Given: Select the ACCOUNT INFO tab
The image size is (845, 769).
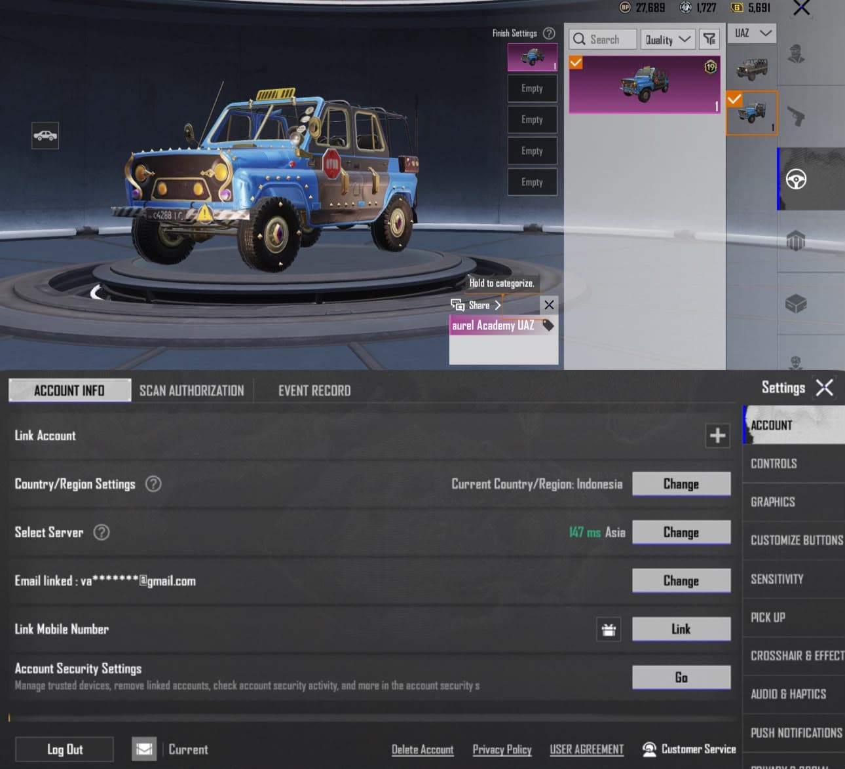Looking at the screenshot, I should (x=69, y=390).
